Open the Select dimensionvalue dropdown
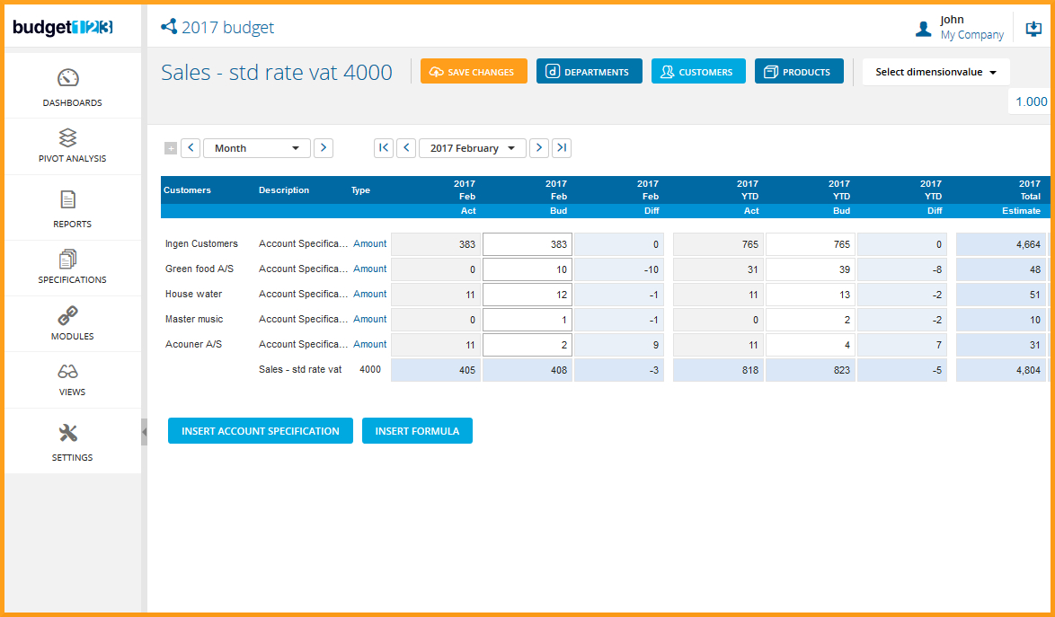 935,72
